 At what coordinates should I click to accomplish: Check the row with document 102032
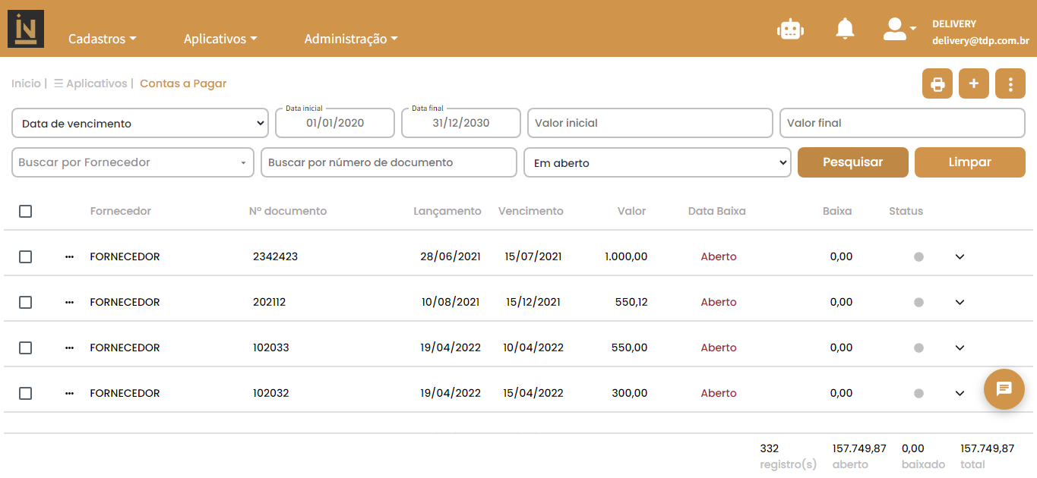25,394
